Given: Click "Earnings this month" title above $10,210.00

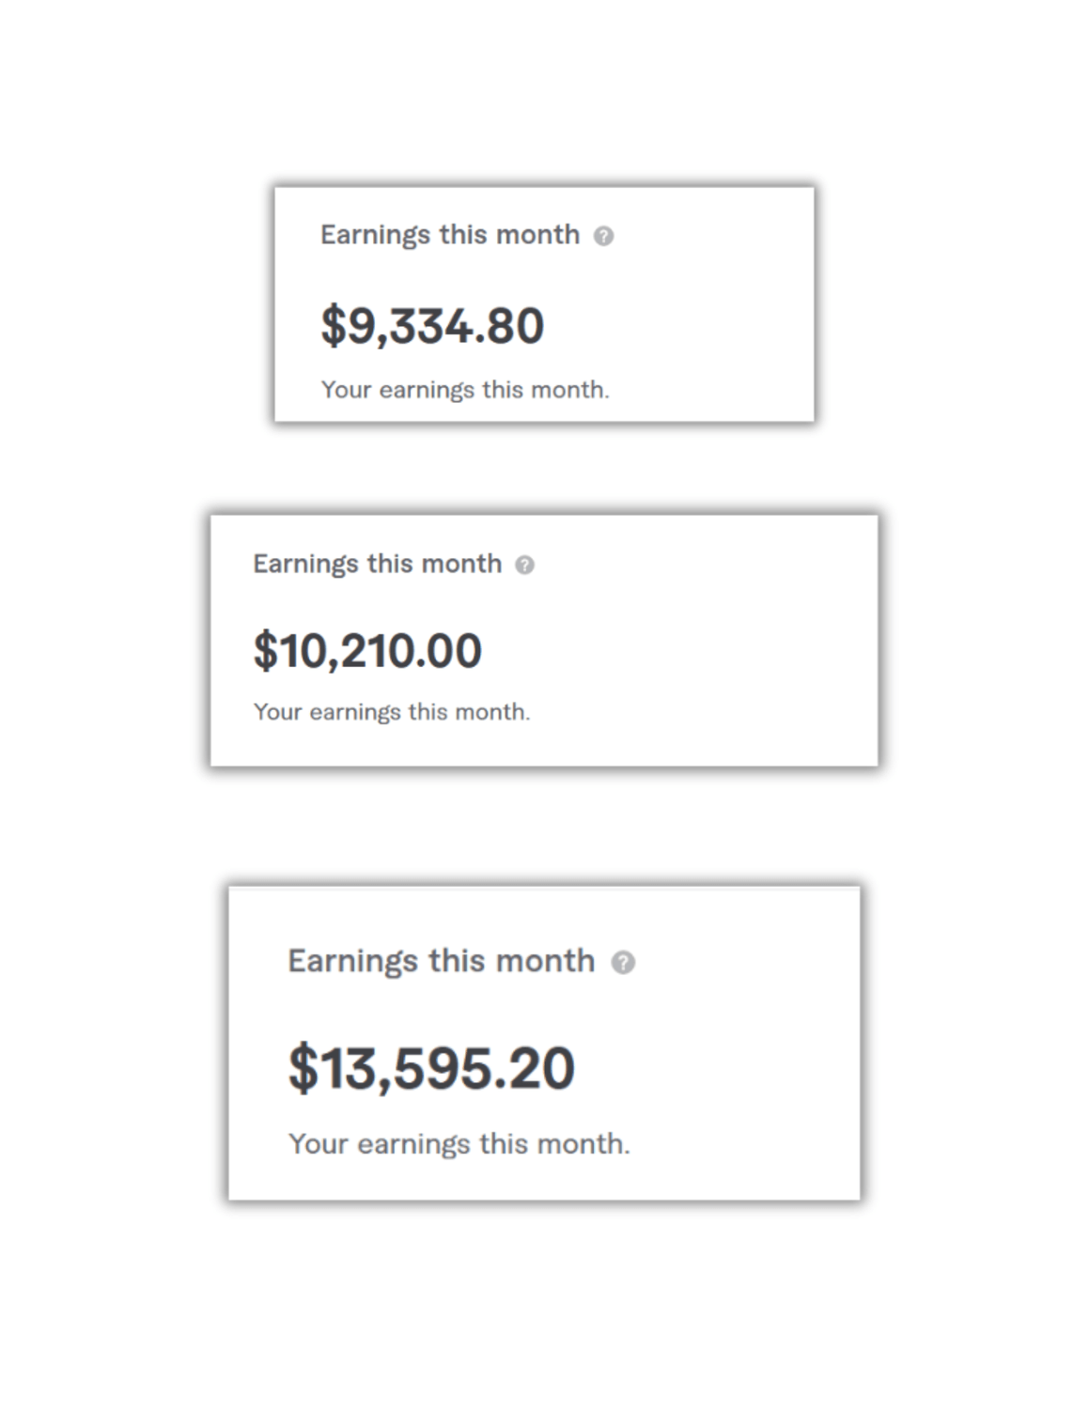Looking at the screenshot, I should [x=377, y=564].
